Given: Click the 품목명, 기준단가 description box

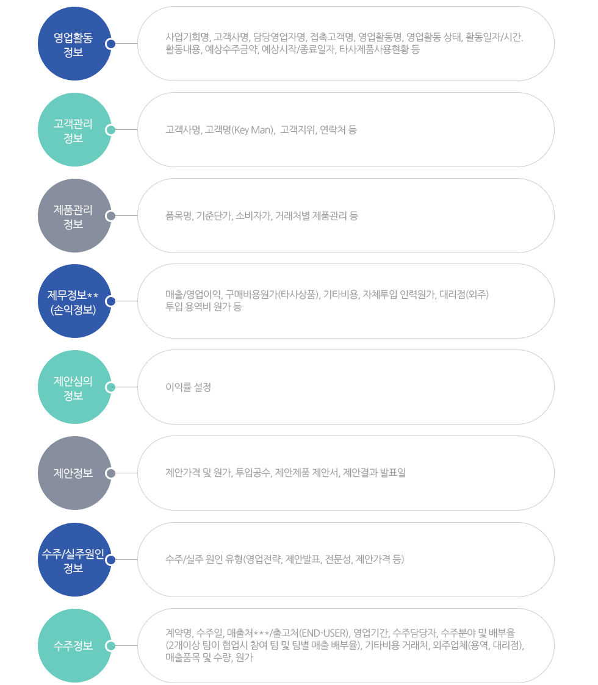Looking at the screenshot, I should [345, 216].
